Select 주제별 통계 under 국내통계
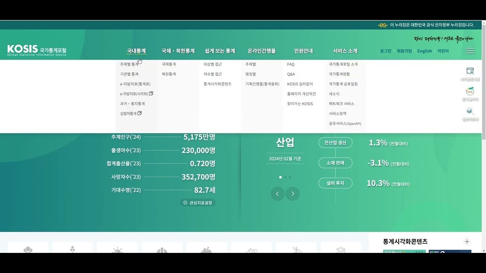 [x=129, y=64]
